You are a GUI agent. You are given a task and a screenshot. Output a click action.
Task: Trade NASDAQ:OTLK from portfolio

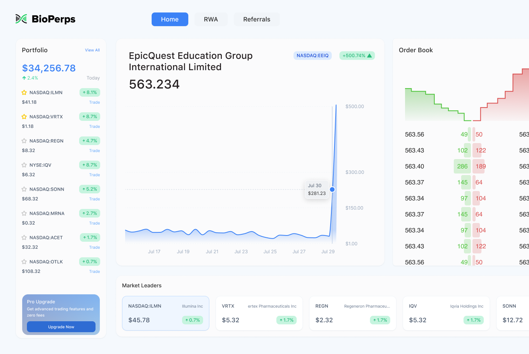(x=94, y=272)
